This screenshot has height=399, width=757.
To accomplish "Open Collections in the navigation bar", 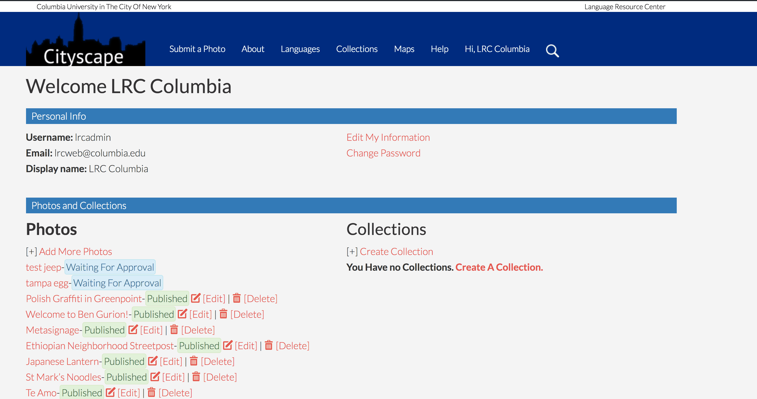I will 357,49.
